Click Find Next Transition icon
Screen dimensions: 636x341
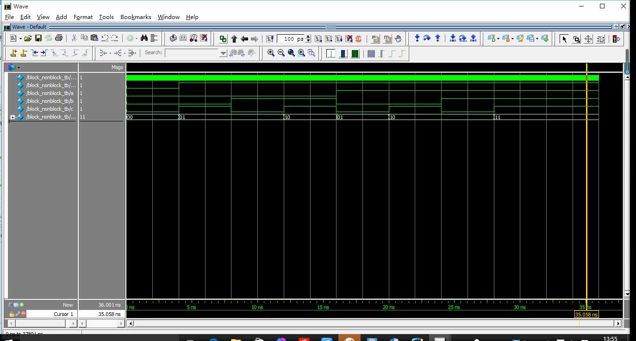pyautogui.click(x=44, y=53)
